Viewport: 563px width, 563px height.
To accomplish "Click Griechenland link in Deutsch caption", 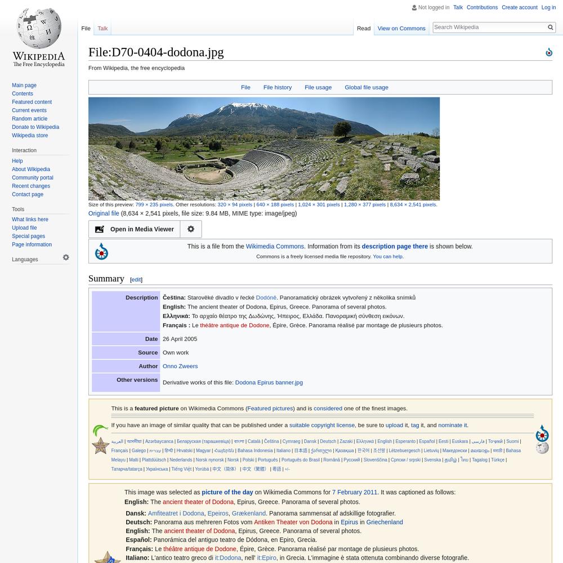I will tap(385, 522).
